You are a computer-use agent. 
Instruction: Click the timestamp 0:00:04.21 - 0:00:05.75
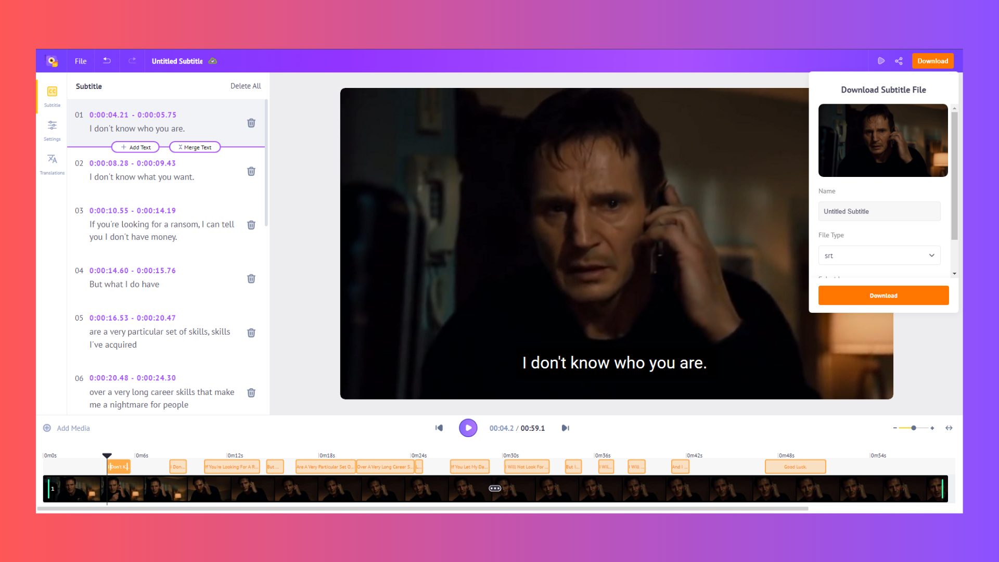click(x=133, y=114)
